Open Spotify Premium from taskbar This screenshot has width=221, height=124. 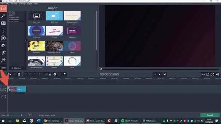tap(129, 121)
